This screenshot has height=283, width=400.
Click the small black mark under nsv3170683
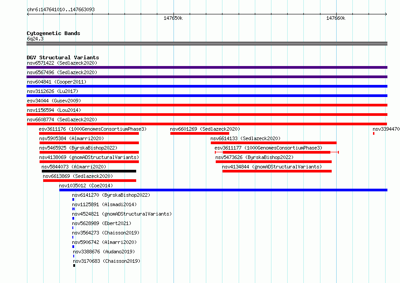[74, 265]
